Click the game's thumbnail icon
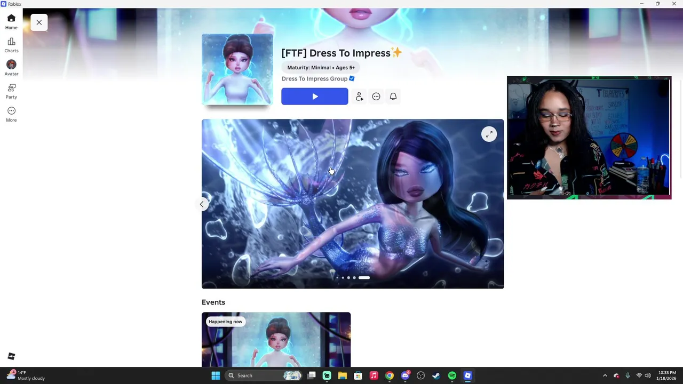Image resolution: width=683 pixels, height=384 pixels. [x=237, y=69]
